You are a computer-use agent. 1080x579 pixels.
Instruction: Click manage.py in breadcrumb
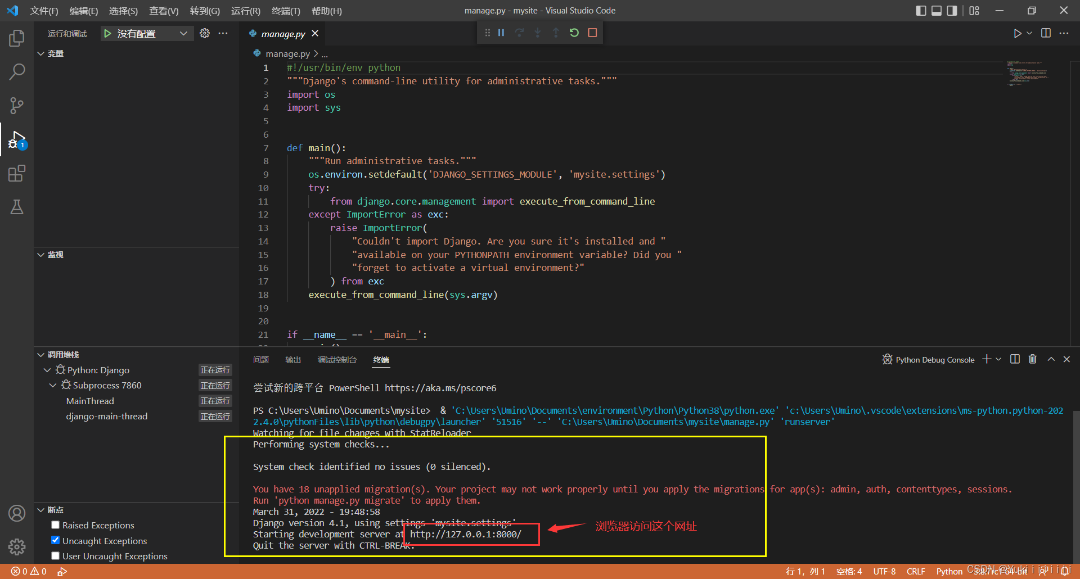tap(287, 53)
